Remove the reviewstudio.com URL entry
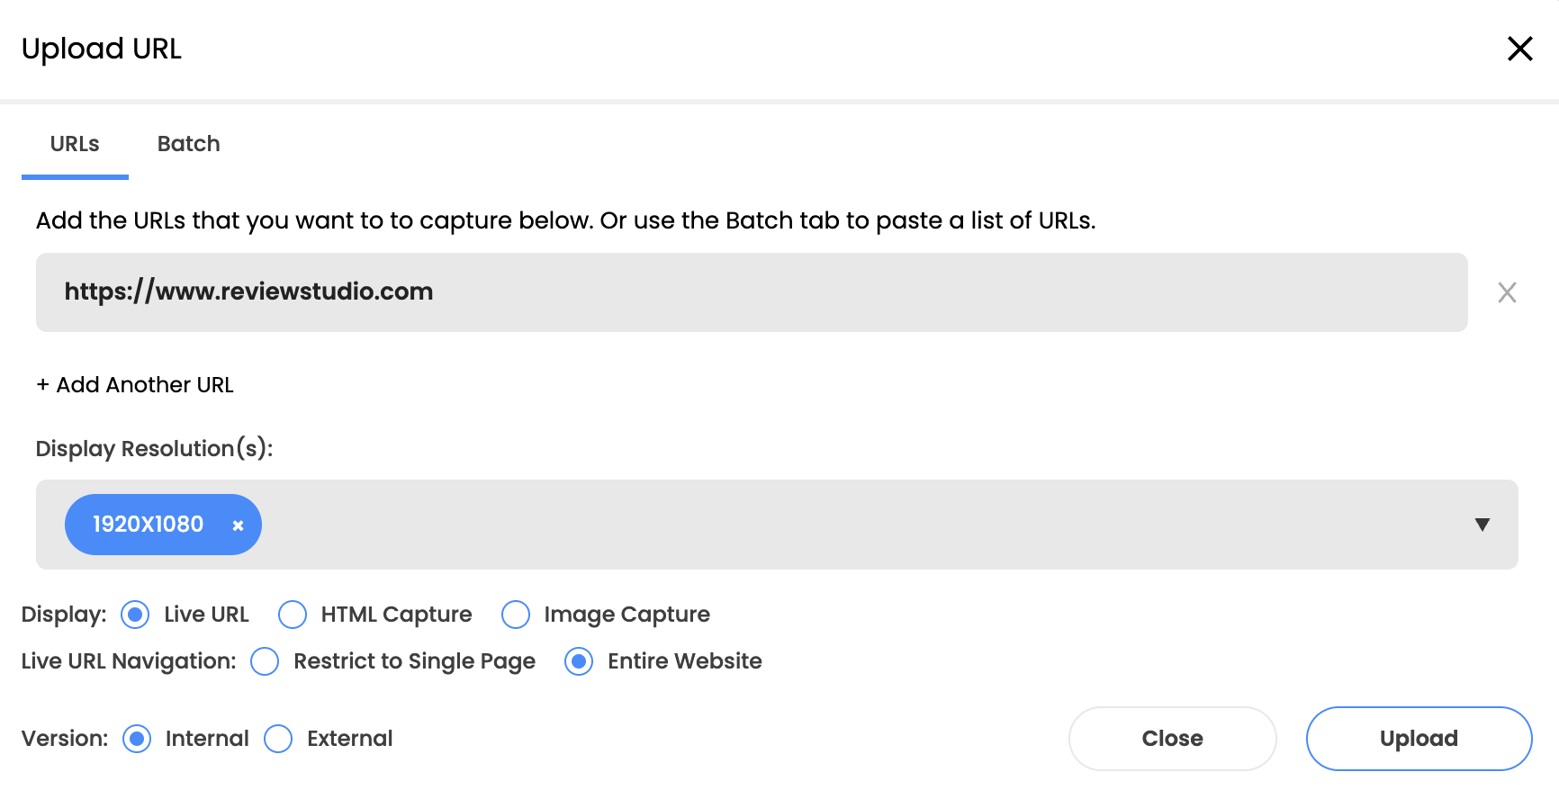This screenshot has height=790, width=1559. 1507,292
